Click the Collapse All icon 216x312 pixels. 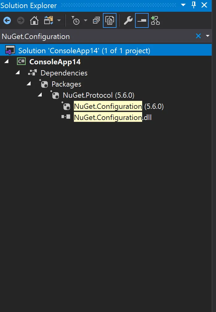point(96,20)
